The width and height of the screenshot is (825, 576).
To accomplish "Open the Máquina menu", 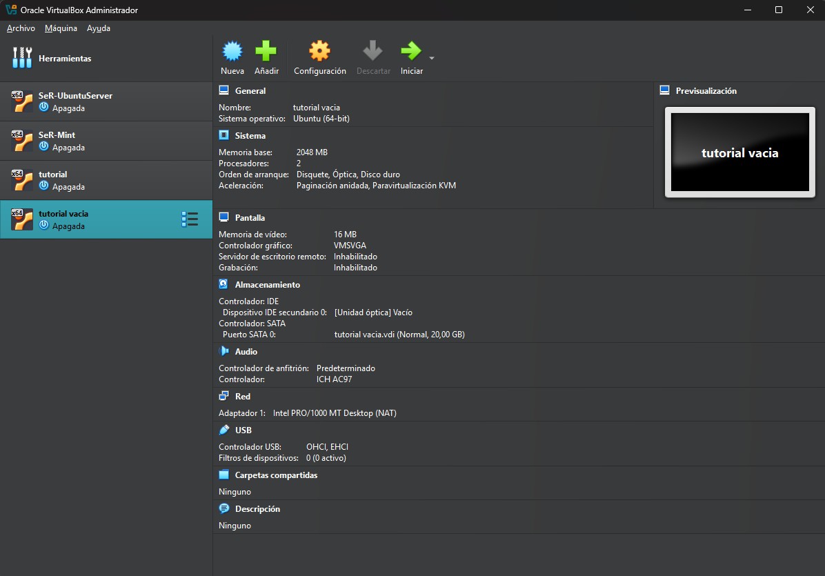I will [61, 28].
